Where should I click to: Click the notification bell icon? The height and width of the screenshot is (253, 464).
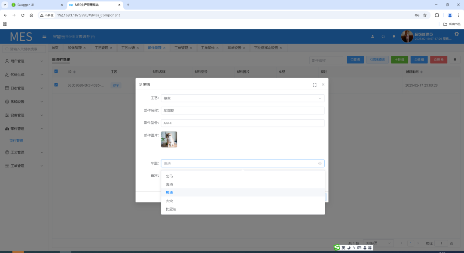(x=394, y=36)
